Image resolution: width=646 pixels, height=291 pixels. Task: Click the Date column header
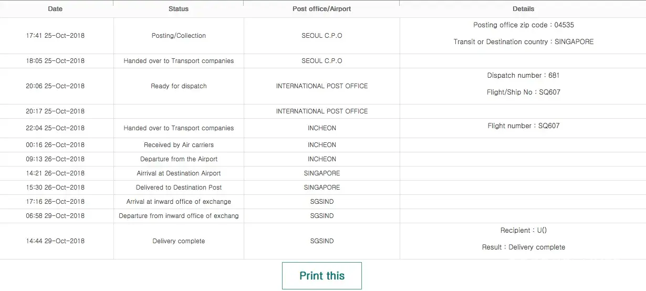(55, 9)
